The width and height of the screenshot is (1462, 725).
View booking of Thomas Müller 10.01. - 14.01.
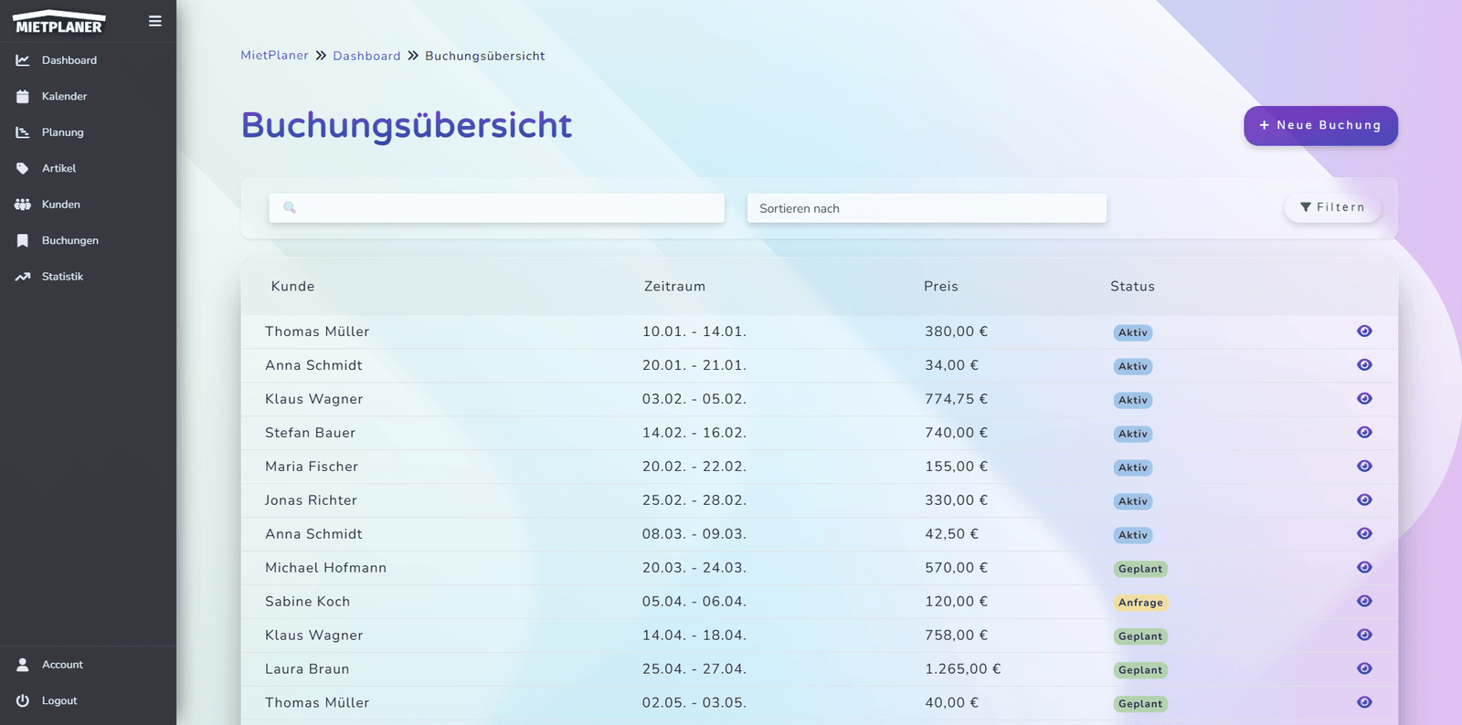tap(1364, 331)
